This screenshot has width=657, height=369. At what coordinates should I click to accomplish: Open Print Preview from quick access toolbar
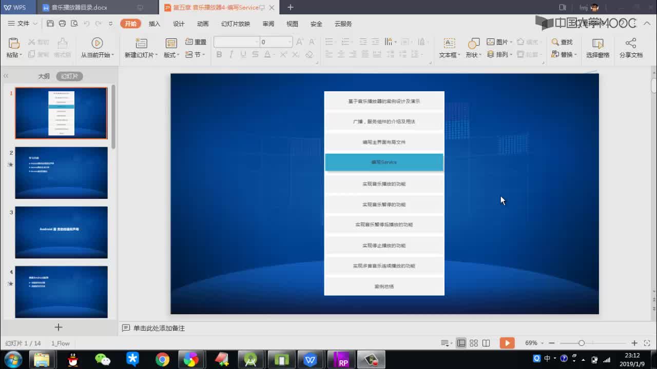tap(74, 24)
